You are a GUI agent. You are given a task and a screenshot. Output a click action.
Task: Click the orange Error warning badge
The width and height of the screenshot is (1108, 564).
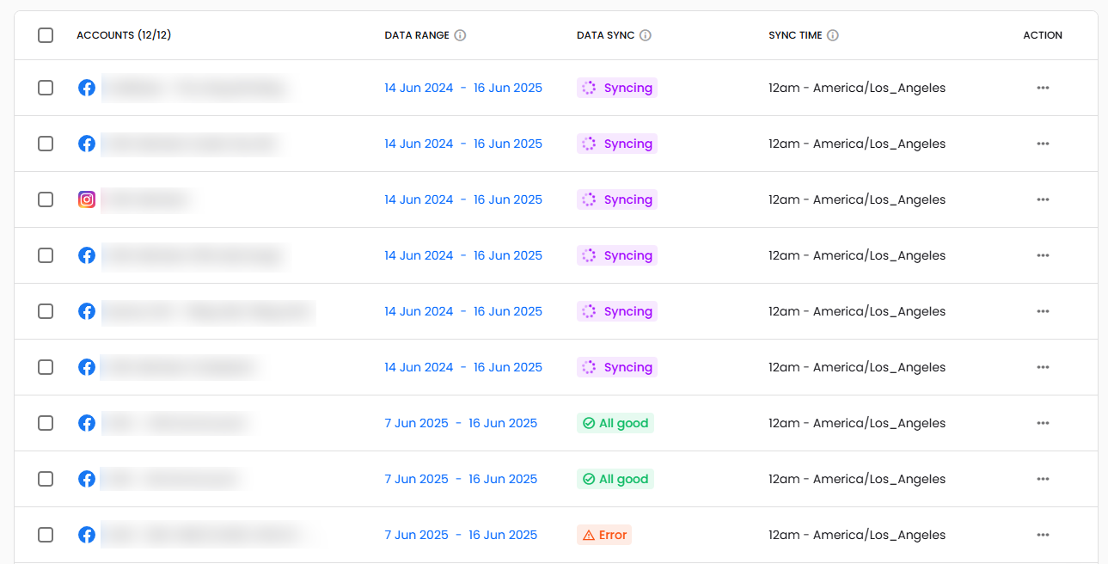[x=604, y=535]
